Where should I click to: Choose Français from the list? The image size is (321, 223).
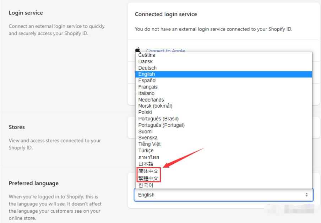(x=148, y=87)
